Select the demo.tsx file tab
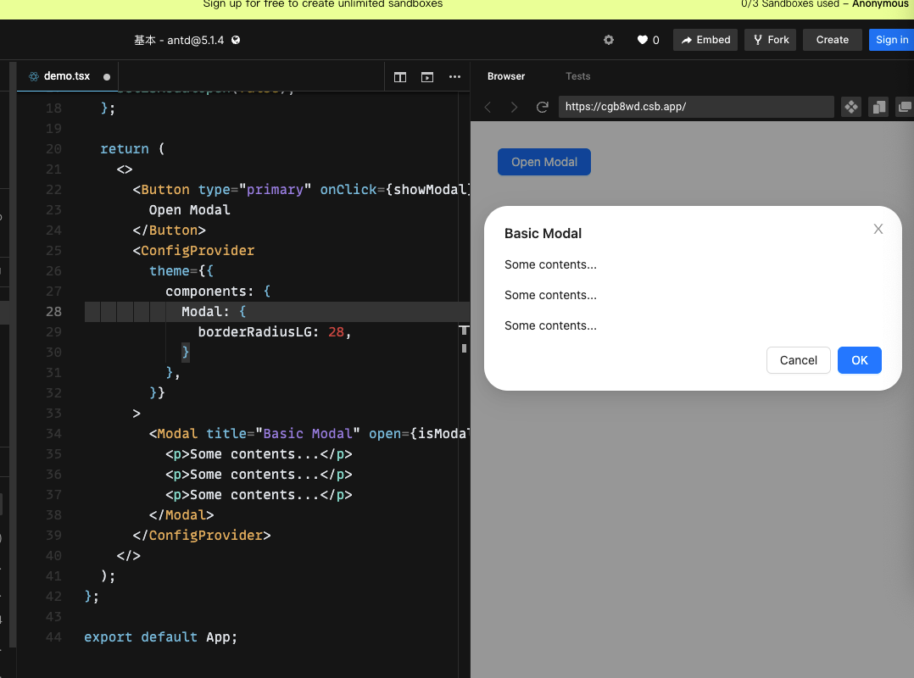 [x=67, y=75]
